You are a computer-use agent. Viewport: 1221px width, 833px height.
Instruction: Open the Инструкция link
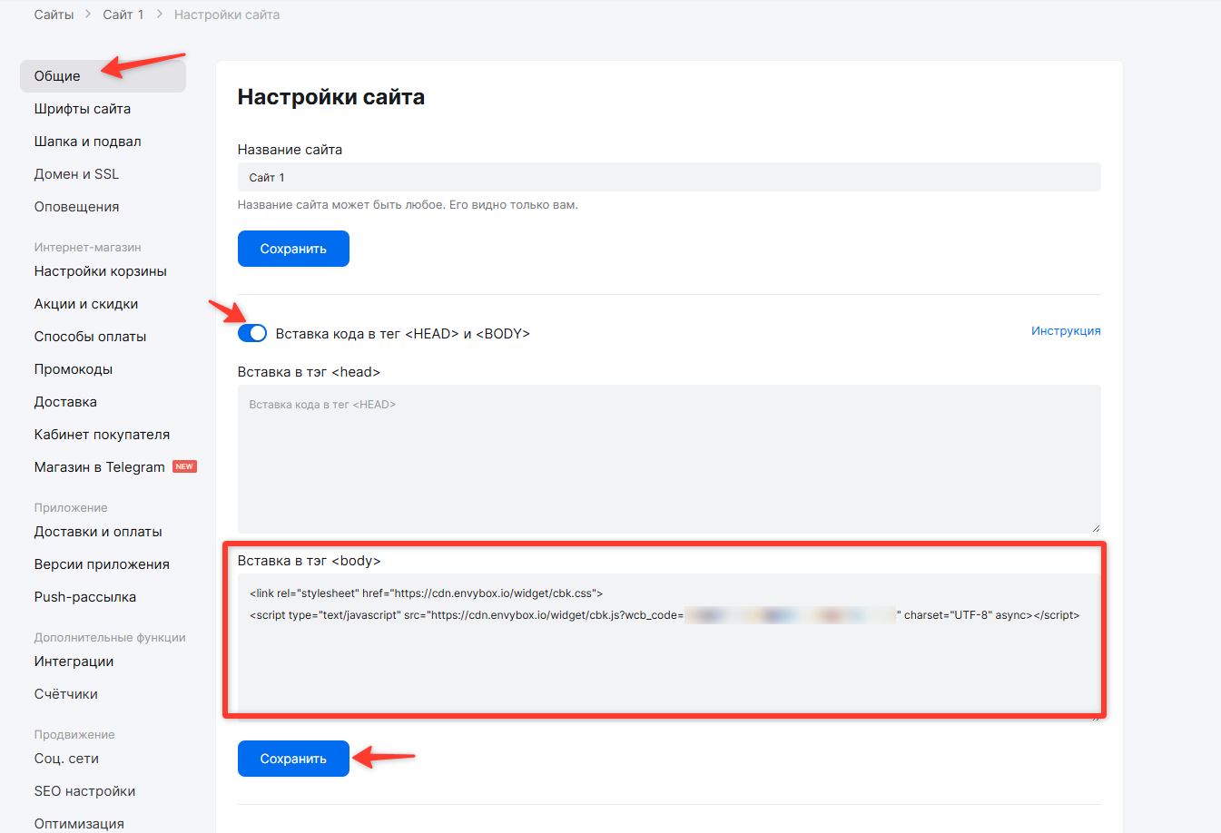pyautogui.click(x=1065, y=331)
